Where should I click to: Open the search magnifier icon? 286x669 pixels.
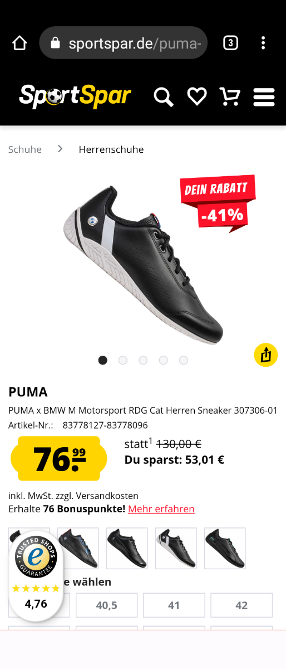(x=164, y=97)
